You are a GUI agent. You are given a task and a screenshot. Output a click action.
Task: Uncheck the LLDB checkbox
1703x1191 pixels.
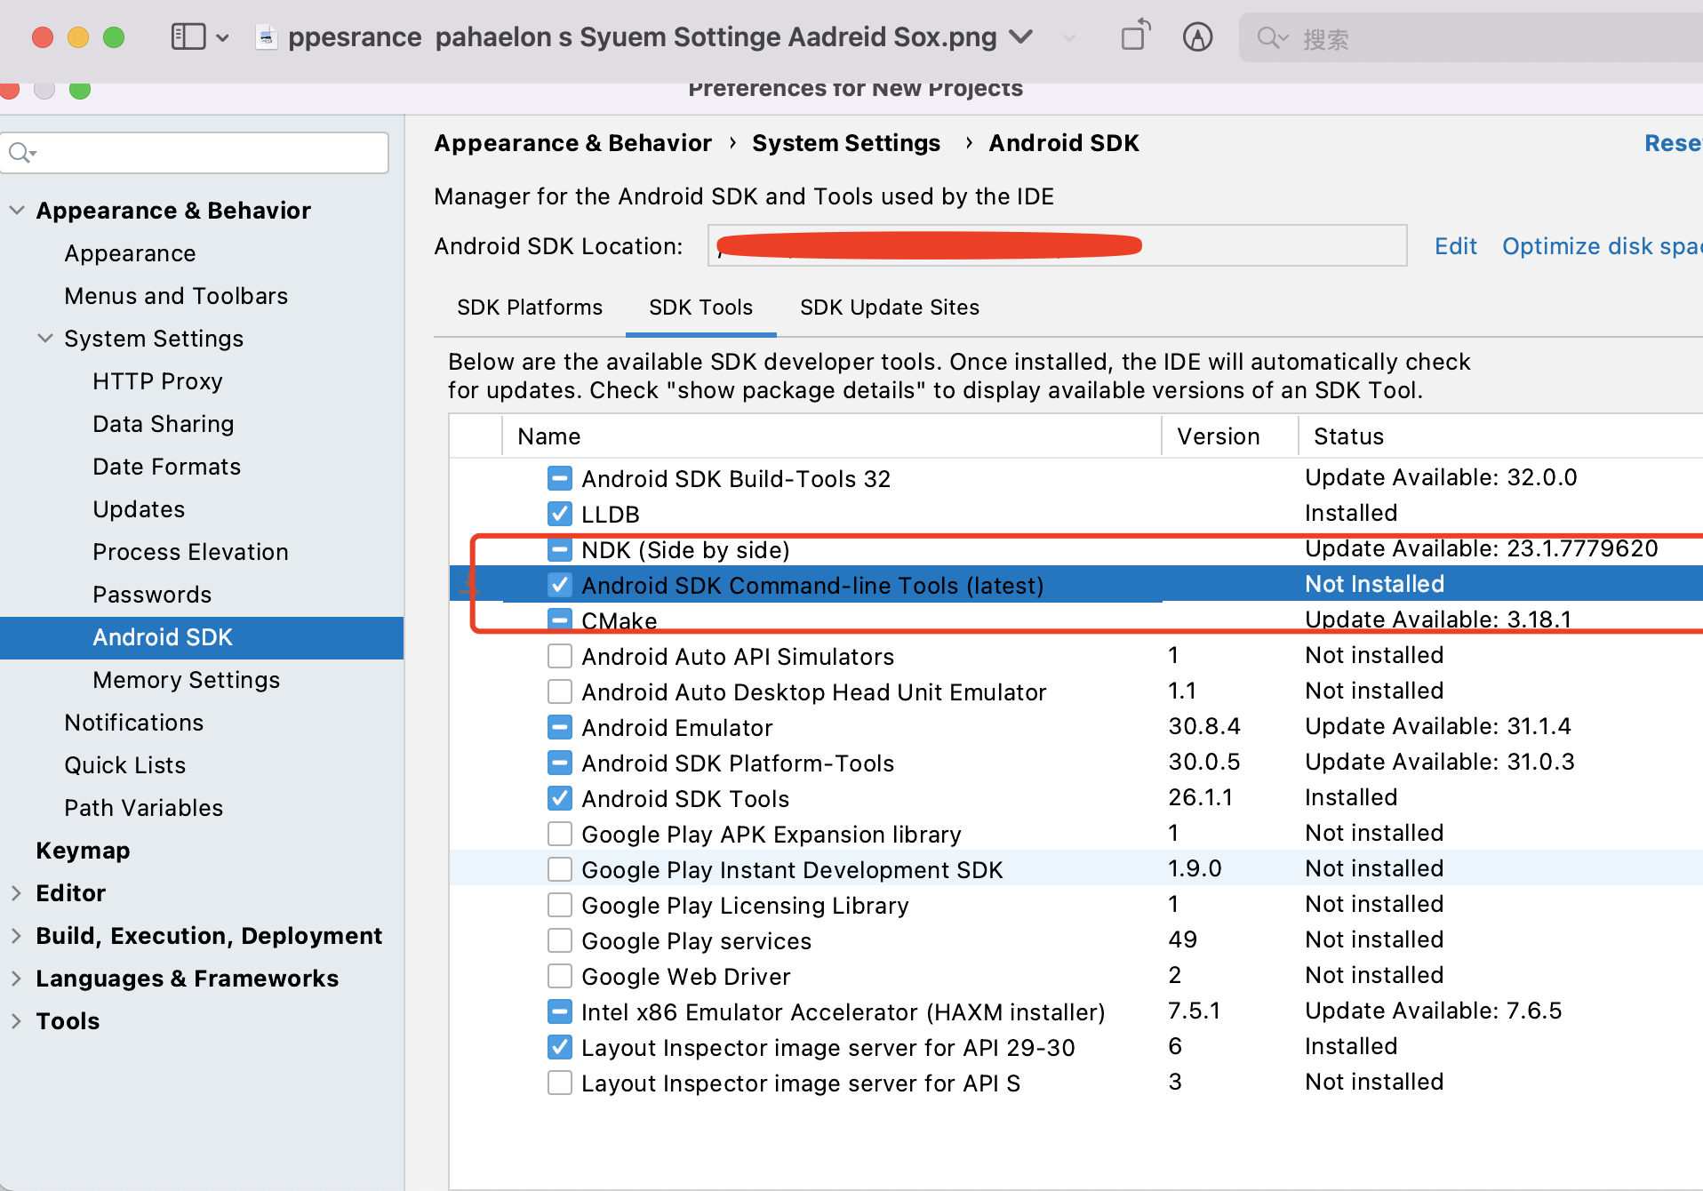click(x=560, y=515)
